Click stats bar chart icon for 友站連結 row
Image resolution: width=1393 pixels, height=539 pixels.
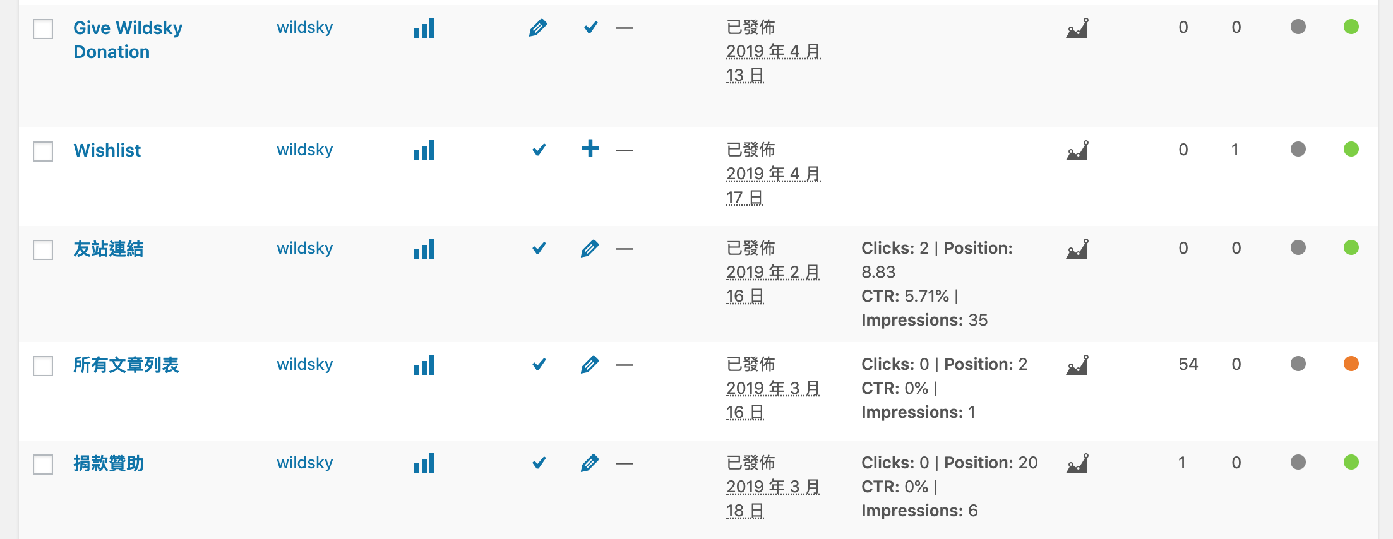pos(424,249)
